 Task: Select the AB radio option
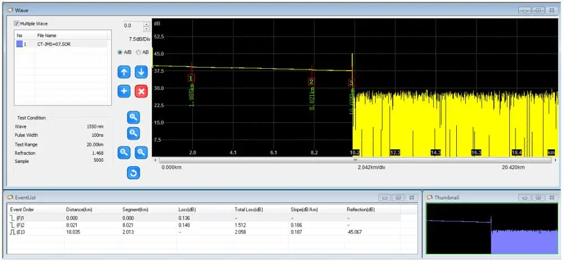pos(139,52)
